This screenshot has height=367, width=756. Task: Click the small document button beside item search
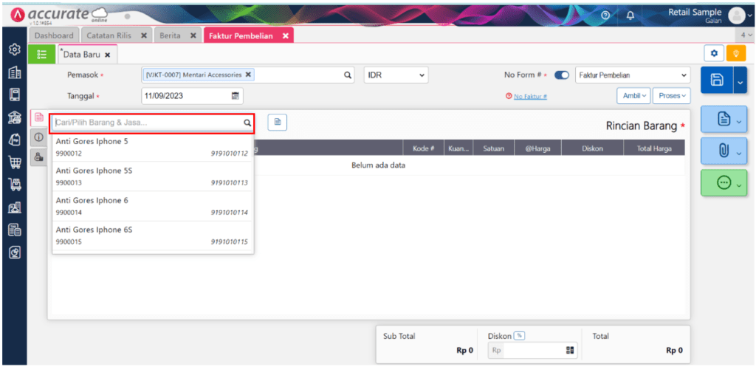278,123
